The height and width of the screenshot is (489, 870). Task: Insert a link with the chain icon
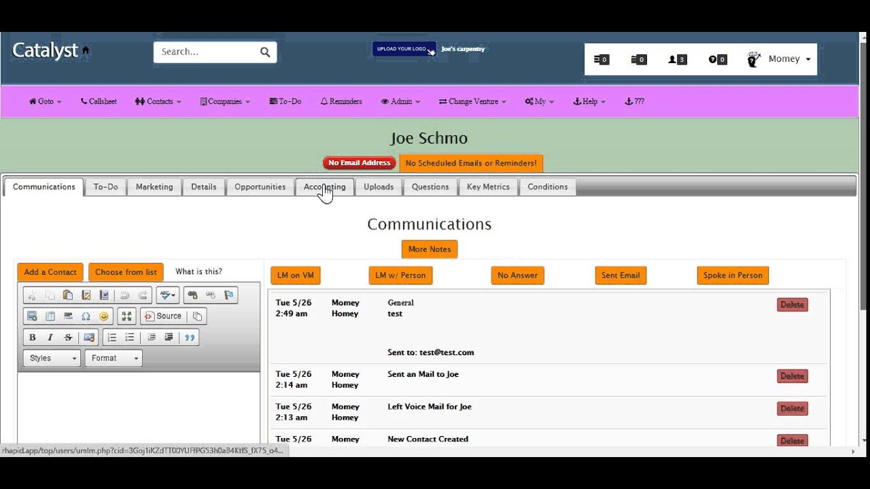pos(192,295)
